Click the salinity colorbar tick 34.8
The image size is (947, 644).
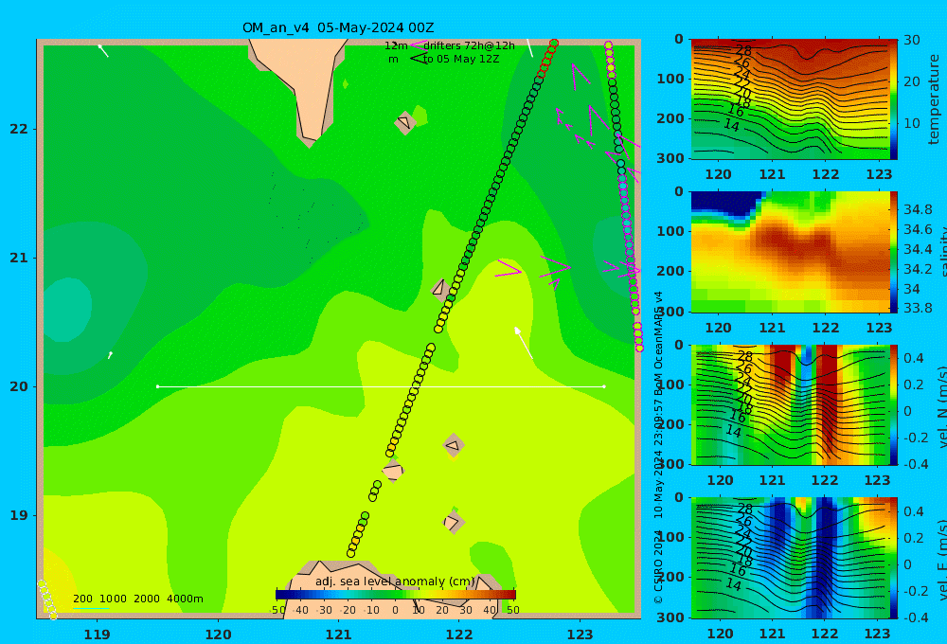(918, 209)
